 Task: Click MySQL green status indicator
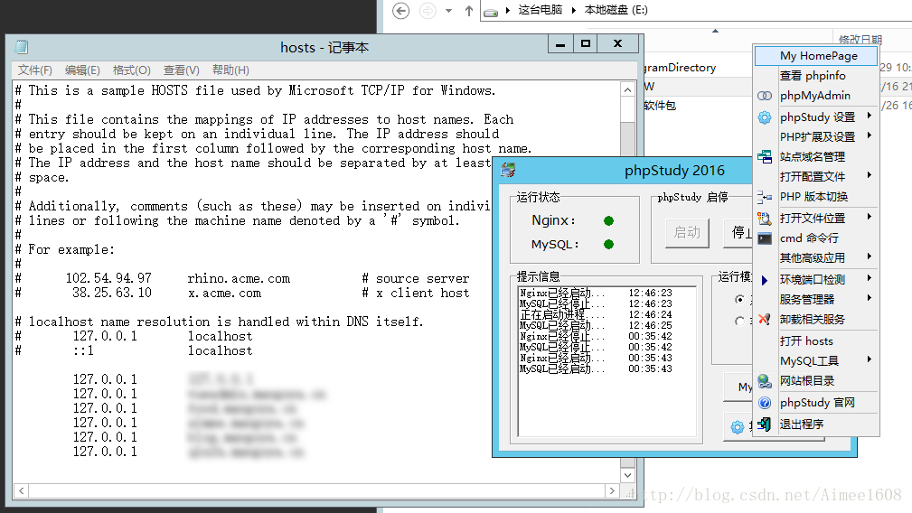click(x=608, y=245)
